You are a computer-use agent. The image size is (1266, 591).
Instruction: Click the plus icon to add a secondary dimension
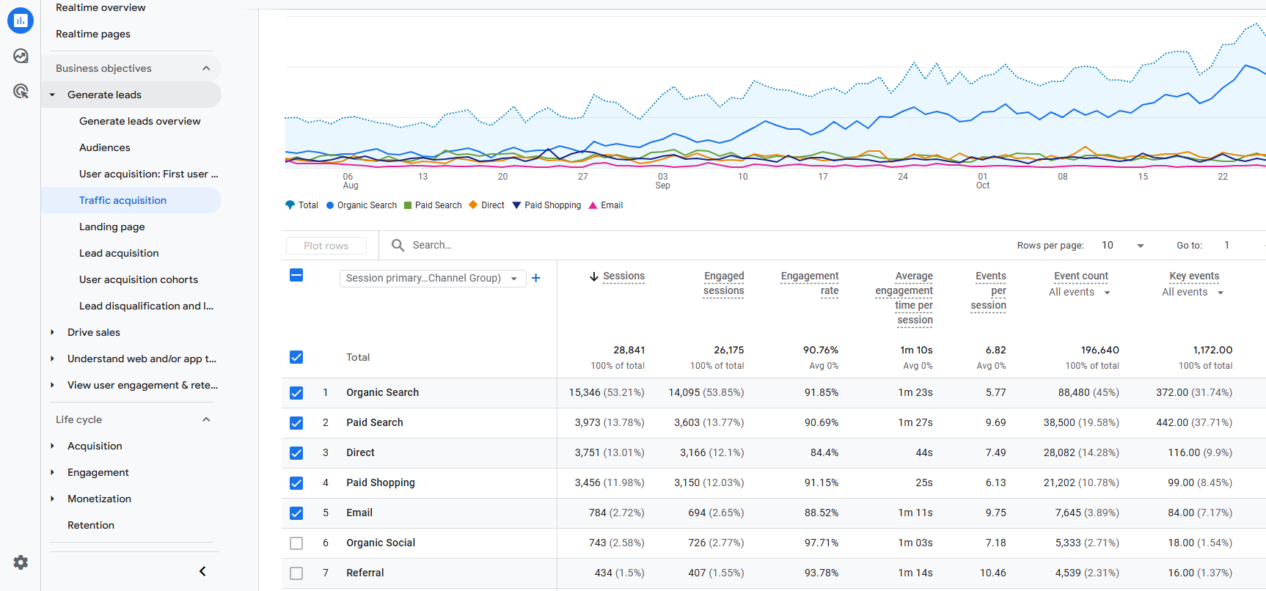536,278
